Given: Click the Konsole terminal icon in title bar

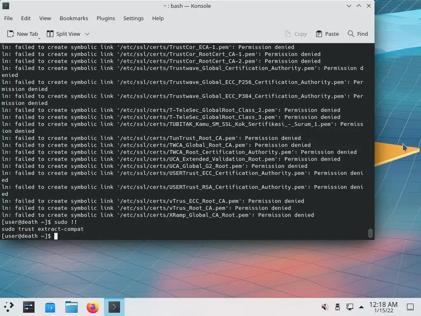Looking at the screenshot, I should [6, 6].
